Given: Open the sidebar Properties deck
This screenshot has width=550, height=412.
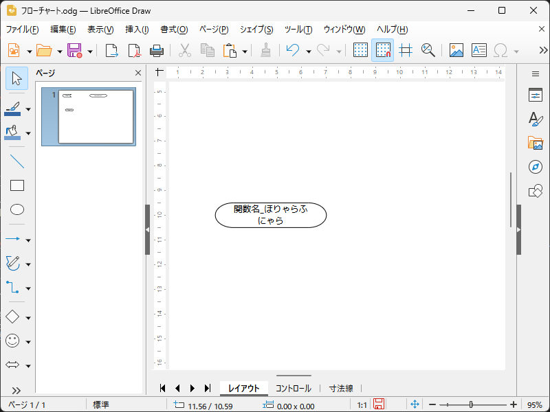Looking at the screenshot, I should pyautogui.click(x=536, y=95).
